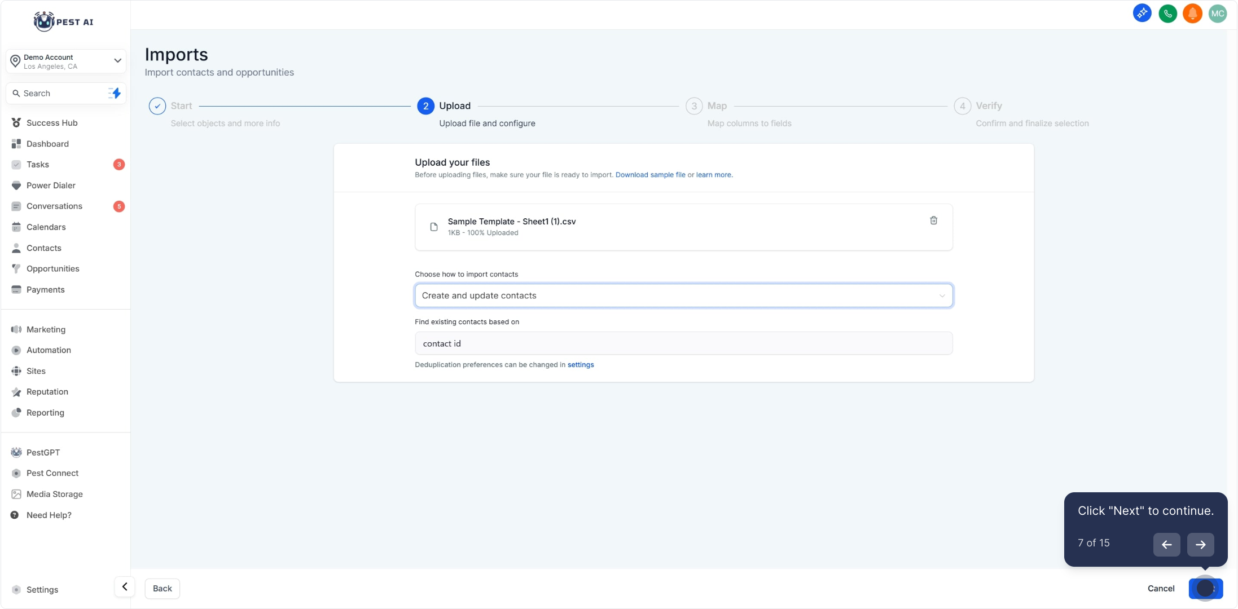
Task: Click the Pest Connect icon
Action: (x=16, y=473)
